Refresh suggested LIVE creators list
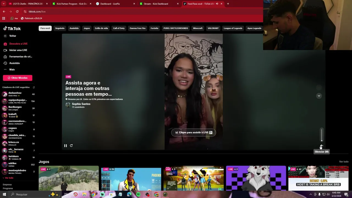 (34, 87)
